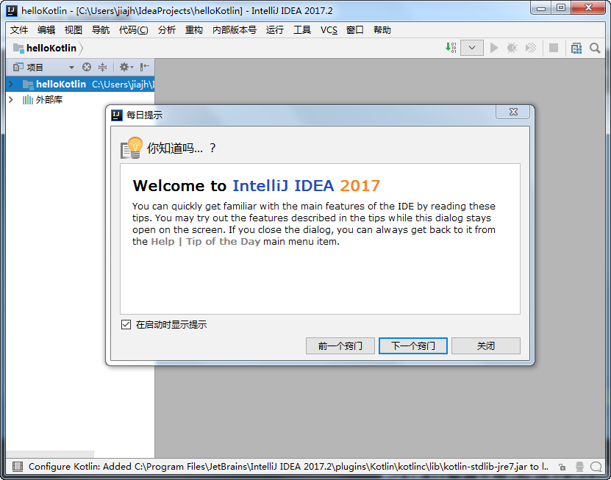The image size is (611, 480).
Task: Open the run configuration dropdown
Action: click(x=472, y=48)
